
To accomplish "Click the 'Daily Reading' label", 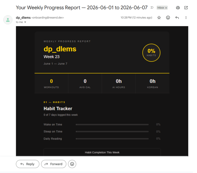I will pos(53,139).
